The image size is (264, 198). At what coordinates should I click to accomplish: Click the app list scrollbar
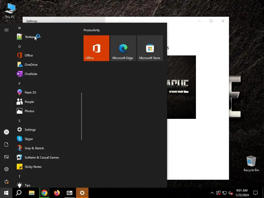pos(81,116)
